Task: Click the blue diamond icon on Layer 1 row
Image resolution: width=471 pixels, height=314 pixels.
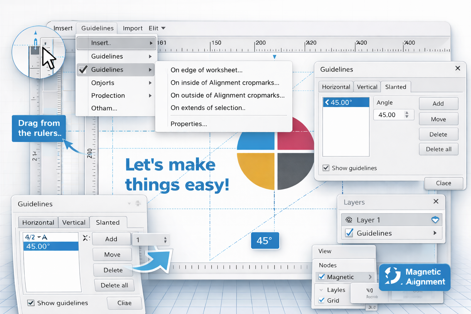Action: [435, 220]
